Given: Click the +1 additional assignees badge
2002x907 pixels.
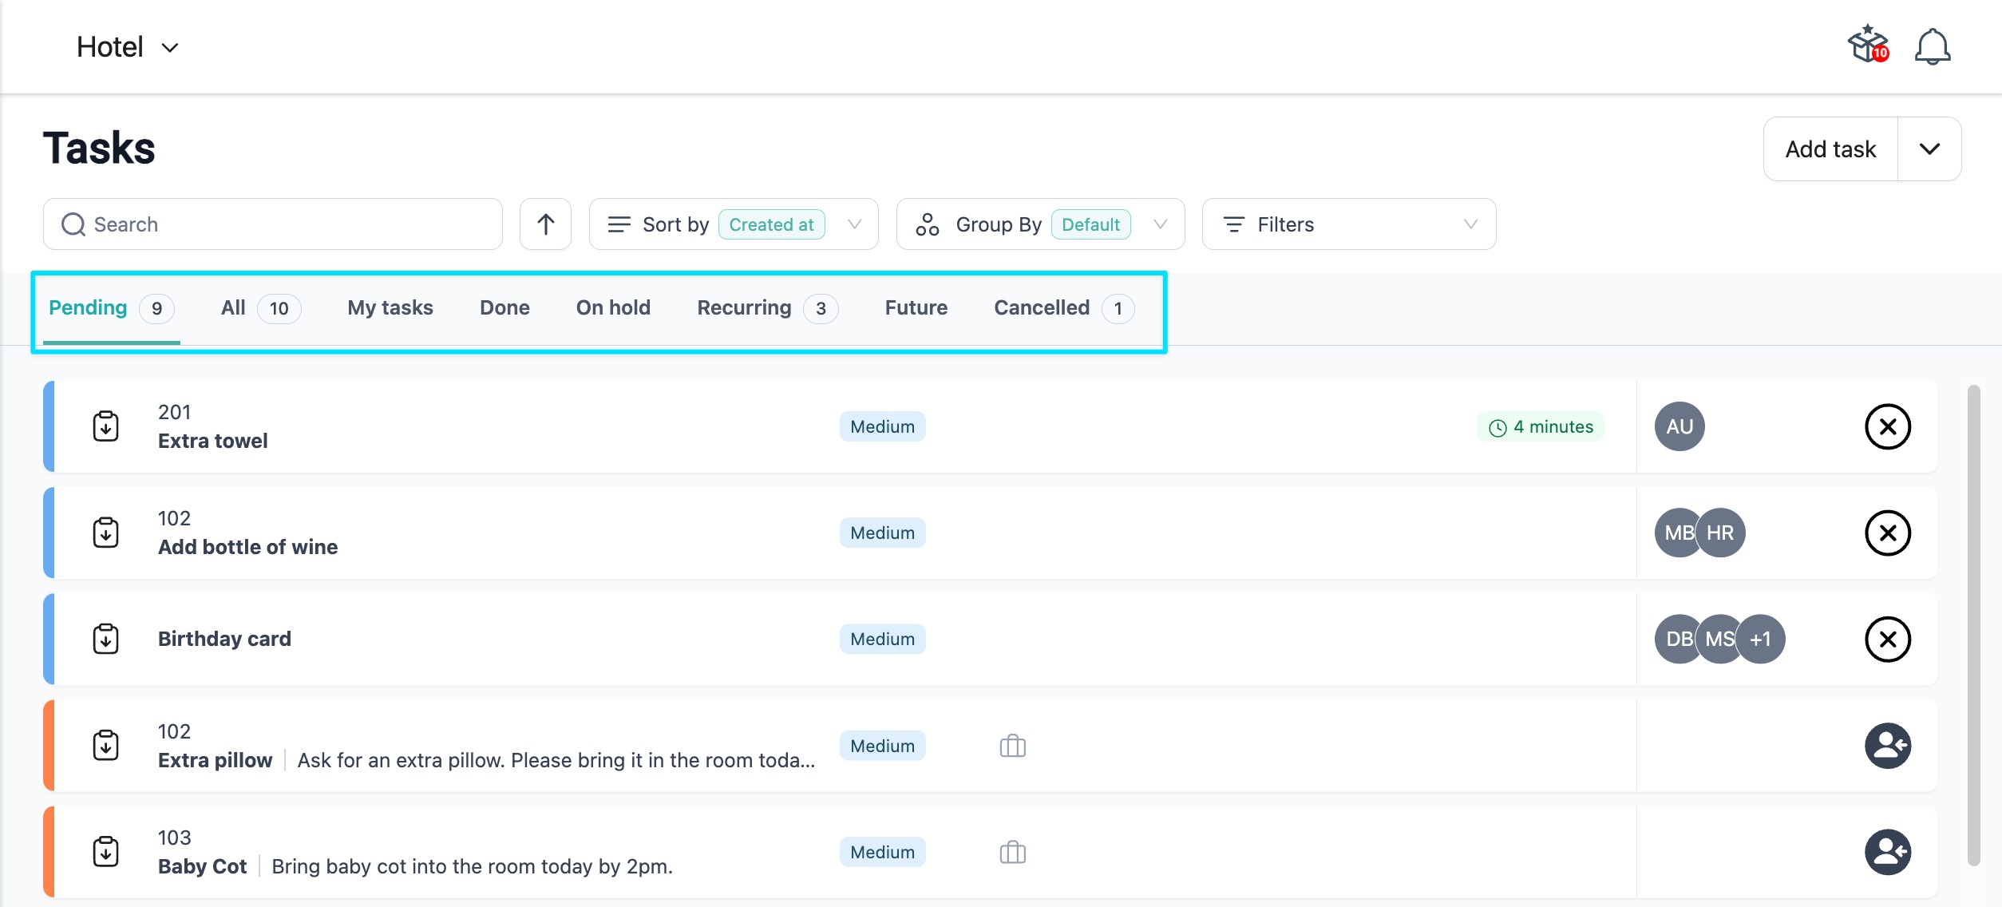Looking at the screenshot, I should tap(1761, 639).
